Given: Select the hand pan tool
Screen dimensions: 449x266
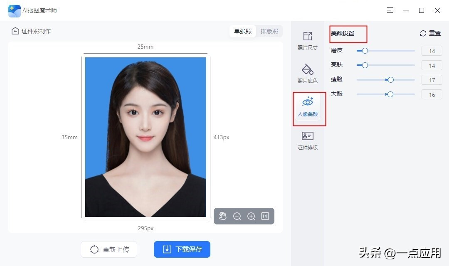Looking at the screenshot, I should [222, 216].
